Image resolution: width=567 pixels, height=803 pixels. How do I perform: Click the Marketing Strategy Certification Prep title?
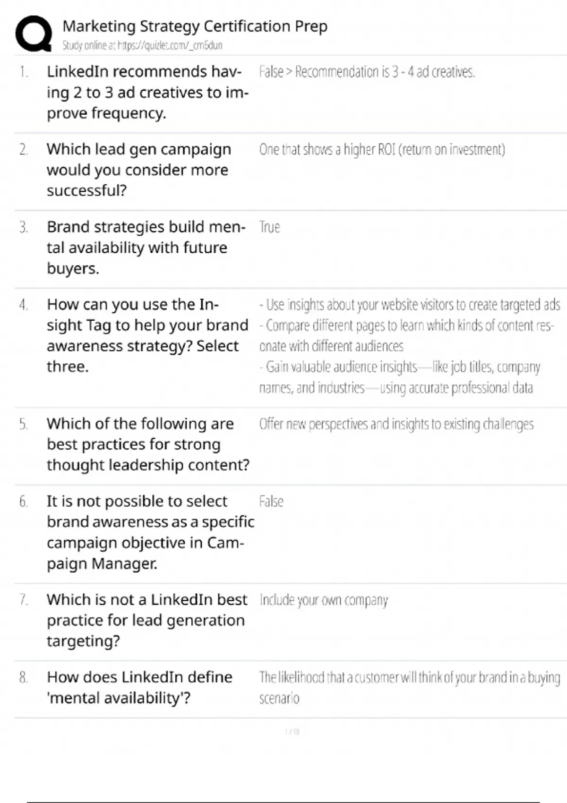click(x=195, y=26)
